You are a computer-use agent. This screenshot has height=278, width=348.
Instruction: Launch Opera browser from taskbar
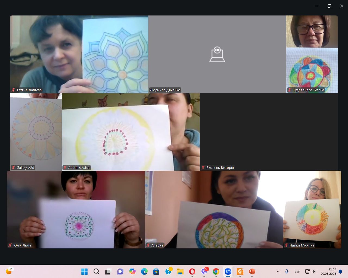click(x=192, y=271)
